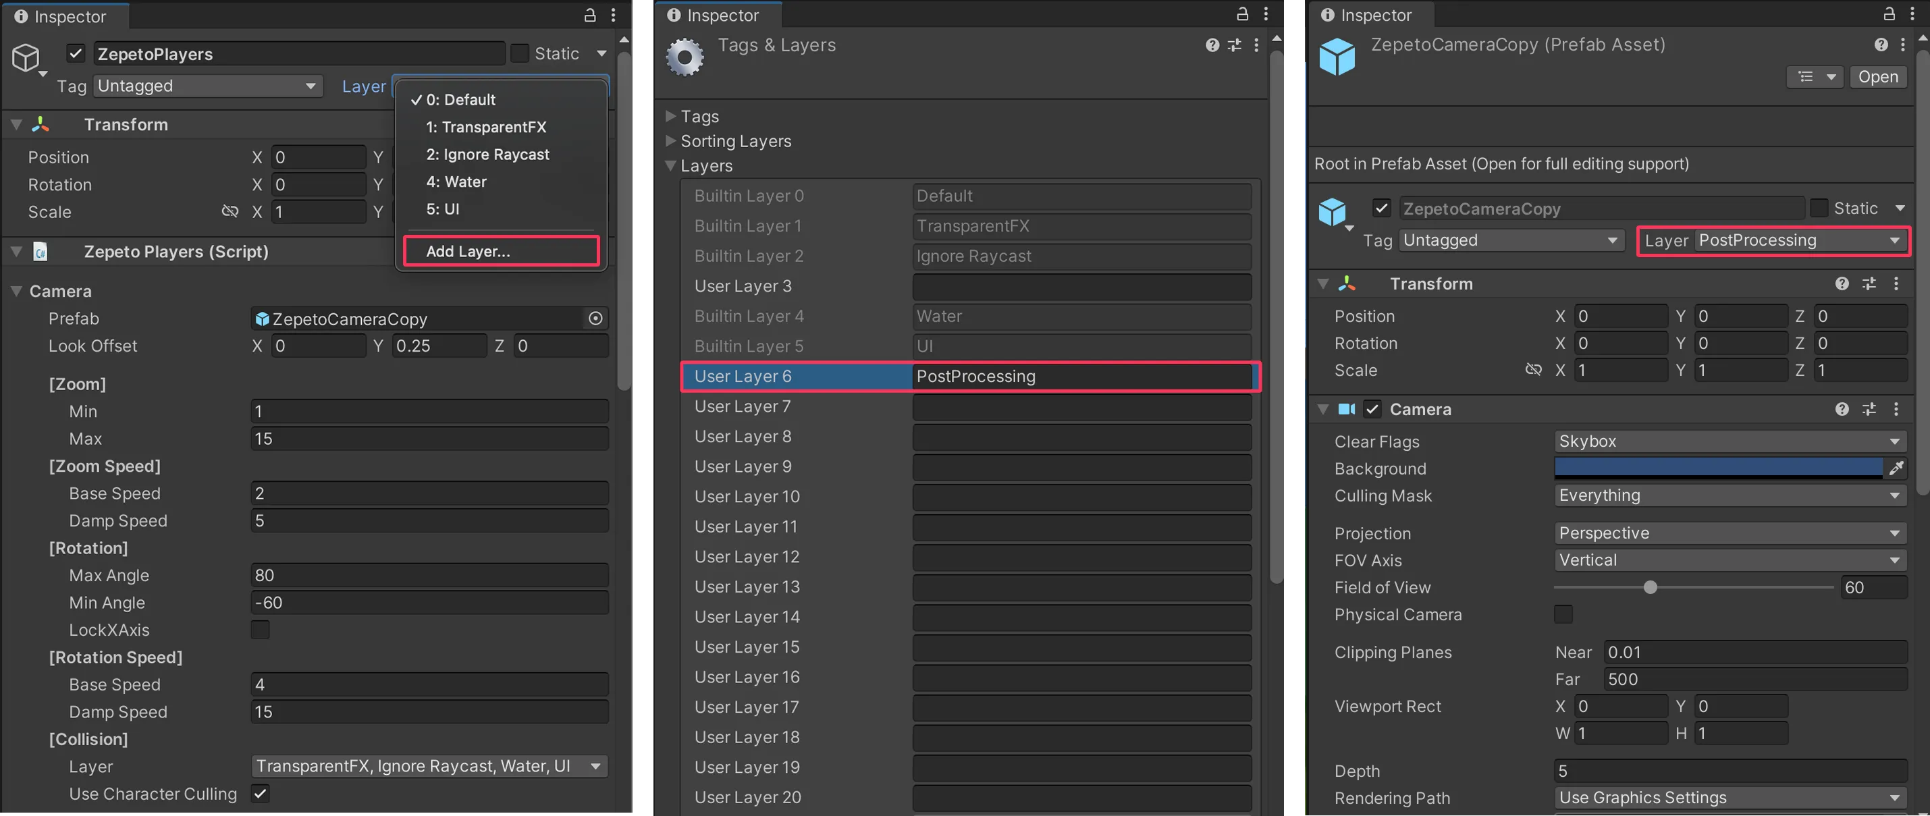1930x816 pixels.
Task: Open the Culling Mask dropdown
Action: click(x=1731, y=495)
